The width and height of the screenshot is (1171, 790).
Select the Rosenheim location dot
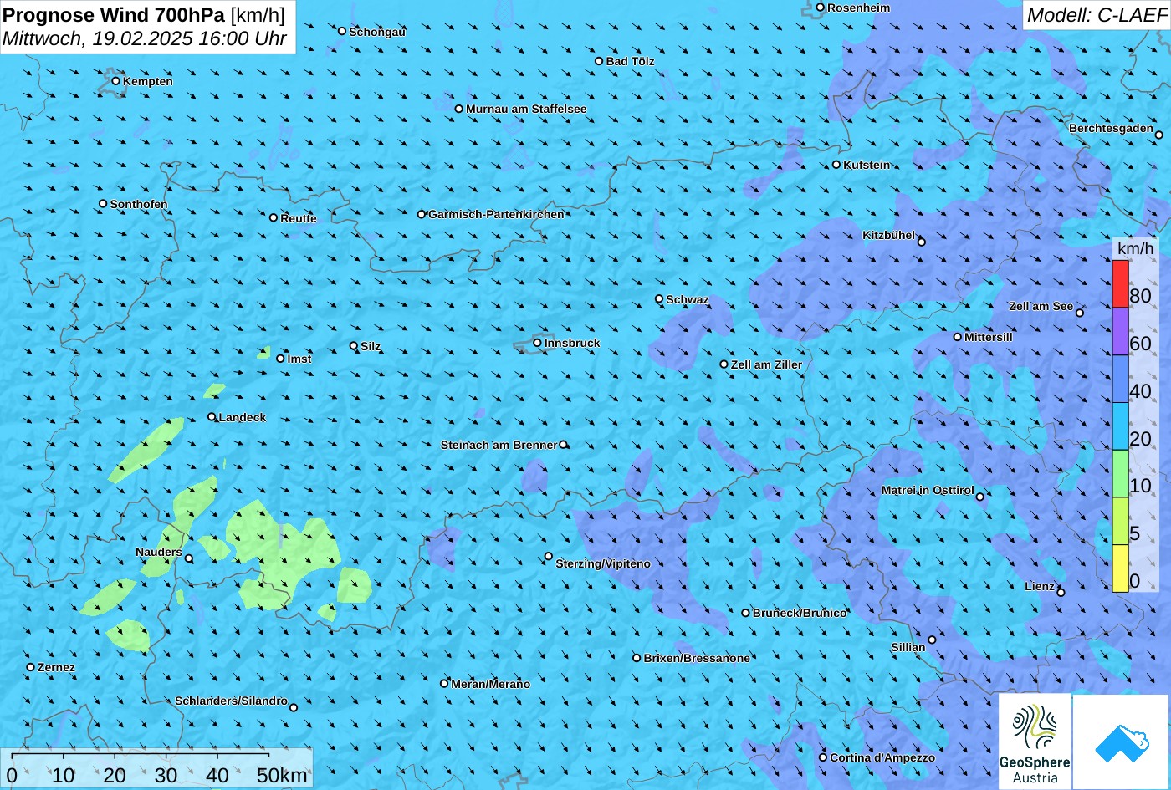pos(820,8)
